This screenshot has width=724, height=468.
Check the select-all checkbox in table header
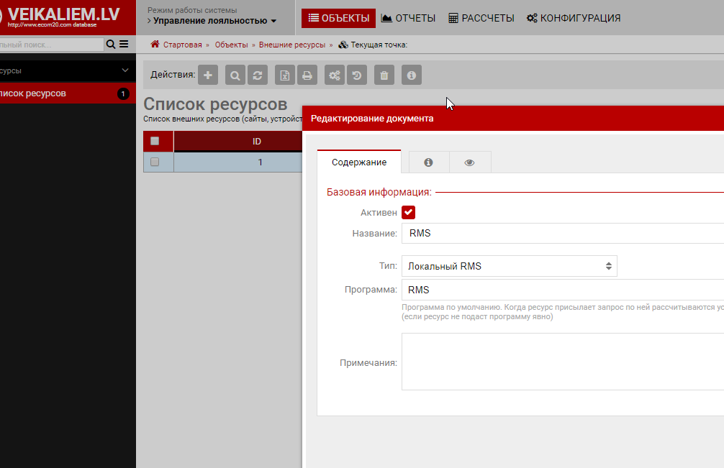pyautogui.click(x=155, y=141)
